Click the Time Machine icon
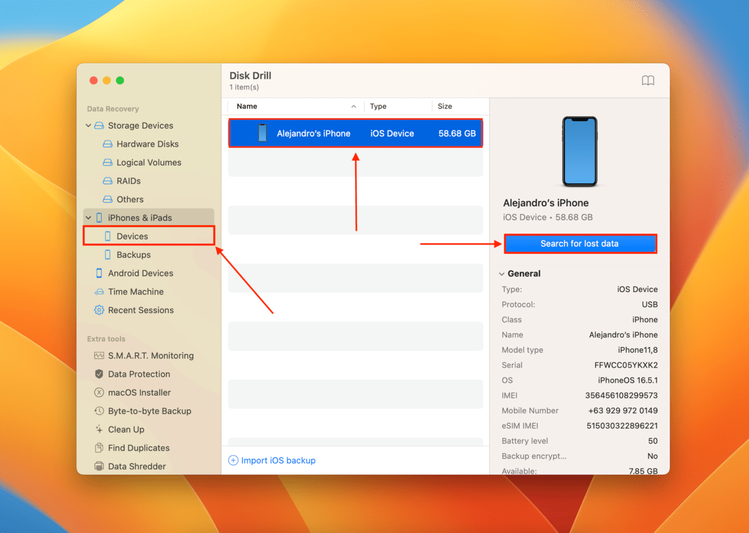 pyautogui.click(x=99, y=291)
